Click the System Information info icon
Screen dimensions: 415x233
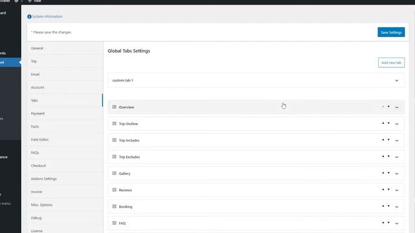[x=29, y=16]
